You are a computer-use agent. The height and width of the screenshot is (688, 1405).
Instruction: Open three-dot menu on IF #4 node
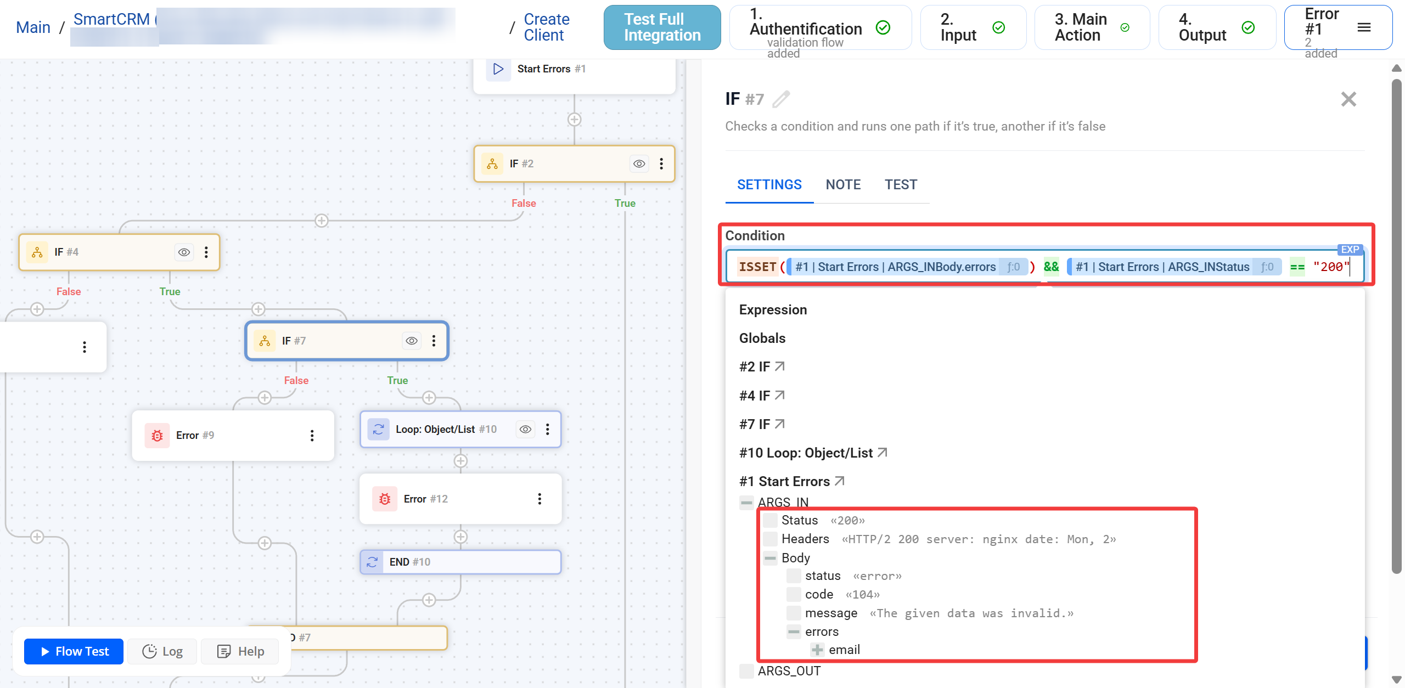coord(206,252)
